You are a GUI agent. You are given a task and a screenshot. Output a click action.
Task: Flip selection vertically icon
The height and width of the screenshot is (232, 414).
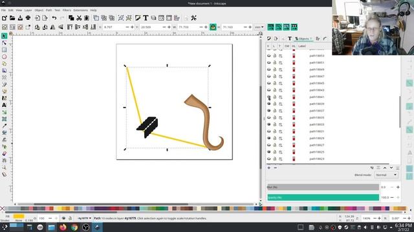[61, 27]
